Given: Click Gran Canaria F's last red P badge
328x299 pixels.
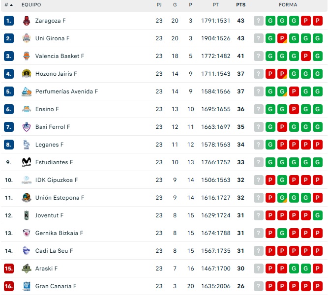Looking at the screenshot, I should (318, 286).
